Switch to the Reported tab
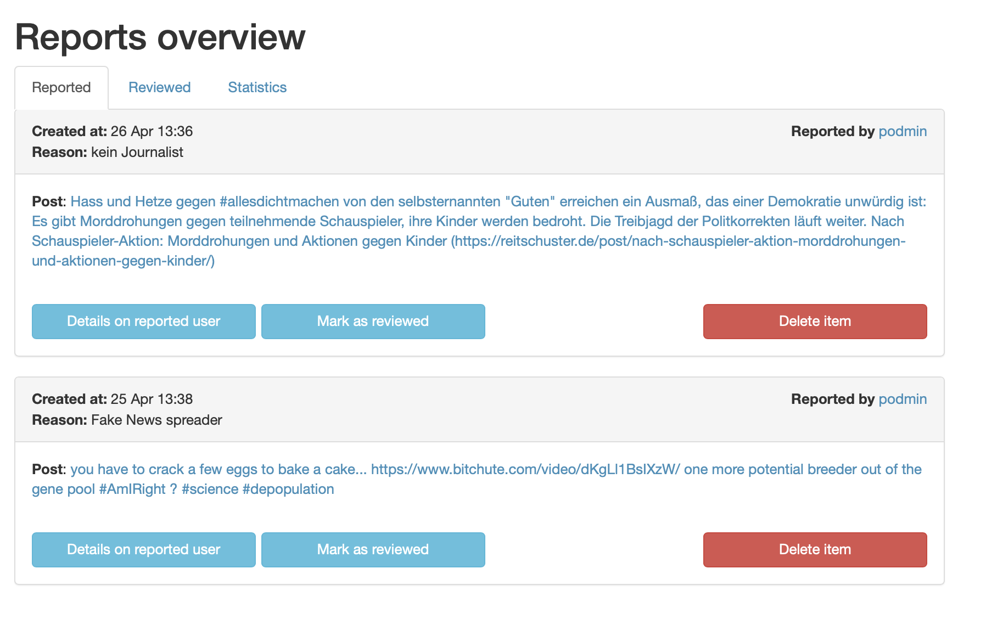Viewport: 986px width, 619px height. pos(61,88)
